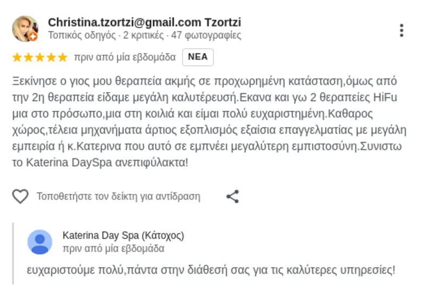Click 'Τοποθετήστε τον δείκτη για αντίδραση' label
The width and height of the screenshot is (422, 295).
click(118, 197)
